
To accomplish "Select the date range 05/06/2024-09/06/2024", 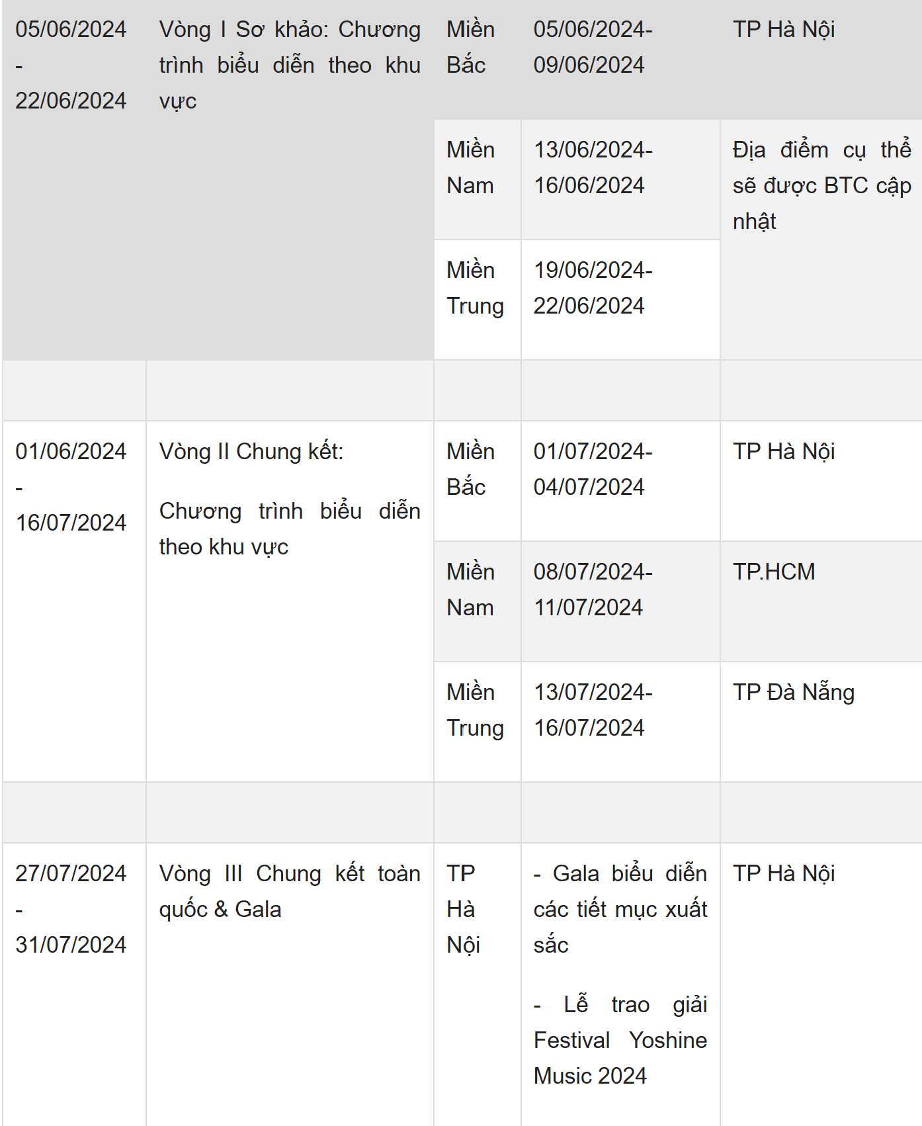I will pyautogui.click(x=593, y=47).
